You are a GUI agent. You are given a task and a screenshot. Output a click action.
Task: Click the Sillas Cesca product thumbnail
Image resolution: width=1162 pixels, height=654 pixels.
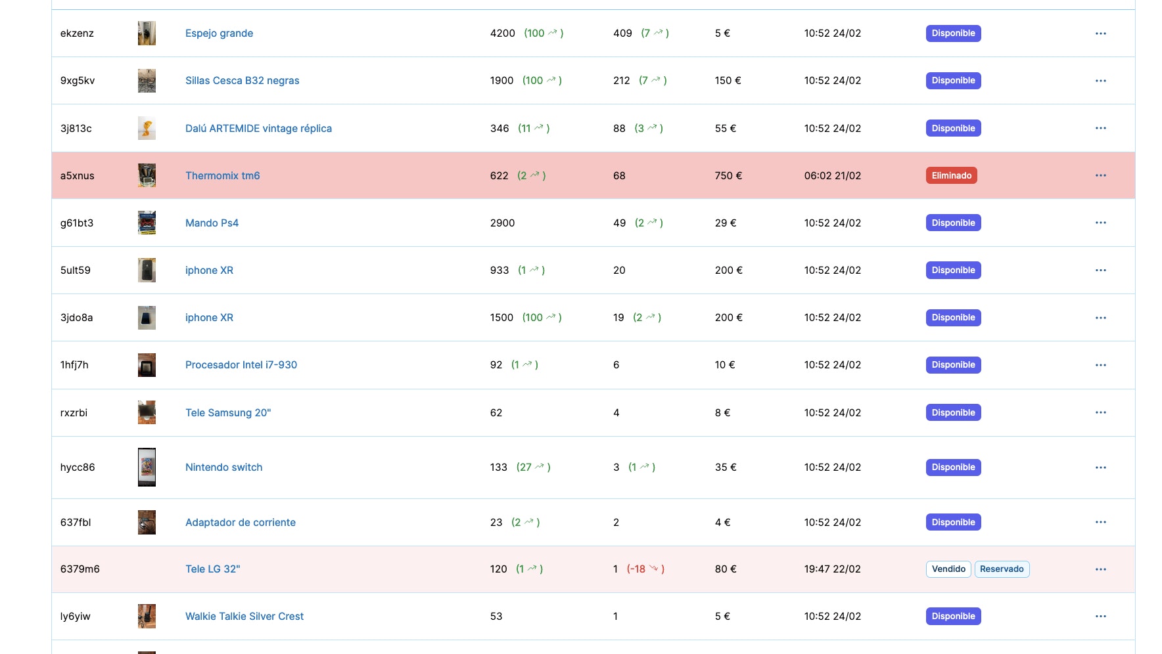click(147, 81)
